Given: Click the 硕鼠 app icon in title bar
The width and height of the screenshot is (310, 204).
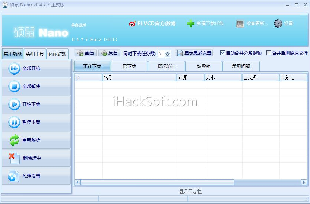Looking at the screenshot, I should pos(5,5).
